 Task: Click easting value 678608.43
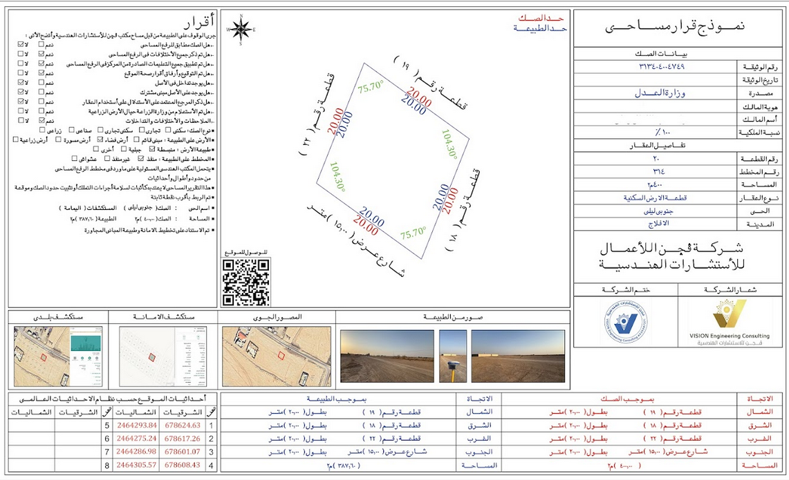point(182,465)
